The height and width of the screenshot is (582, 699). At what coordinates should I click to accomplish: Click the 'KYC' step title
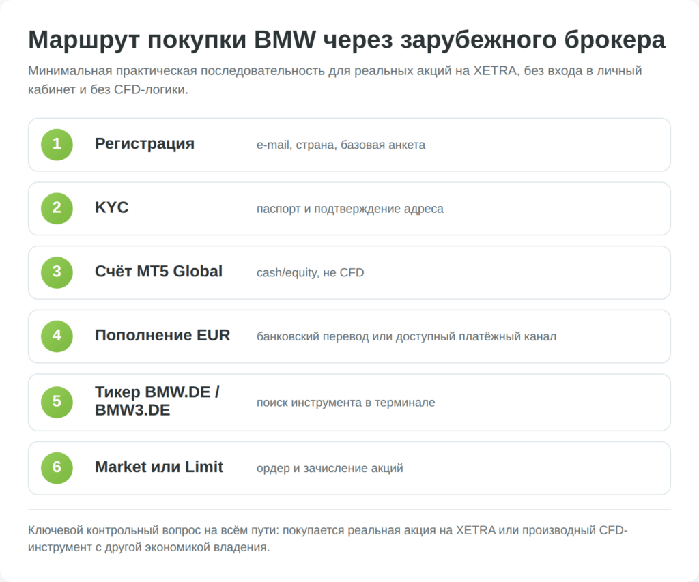pyautogui.click(x=111, y=207)
